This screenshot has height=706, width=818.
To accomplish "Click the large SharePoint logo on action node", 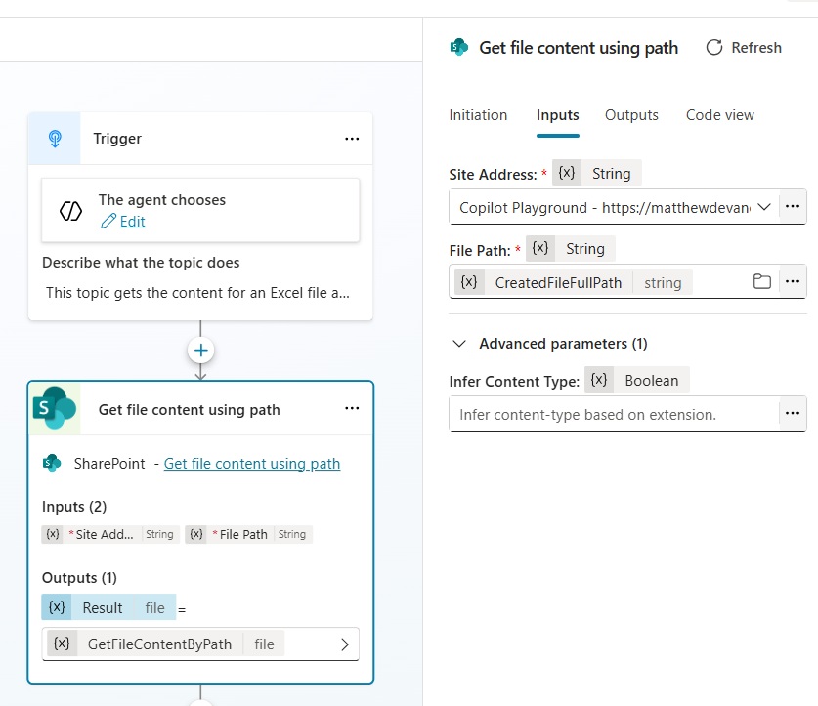I will [55, 408].
